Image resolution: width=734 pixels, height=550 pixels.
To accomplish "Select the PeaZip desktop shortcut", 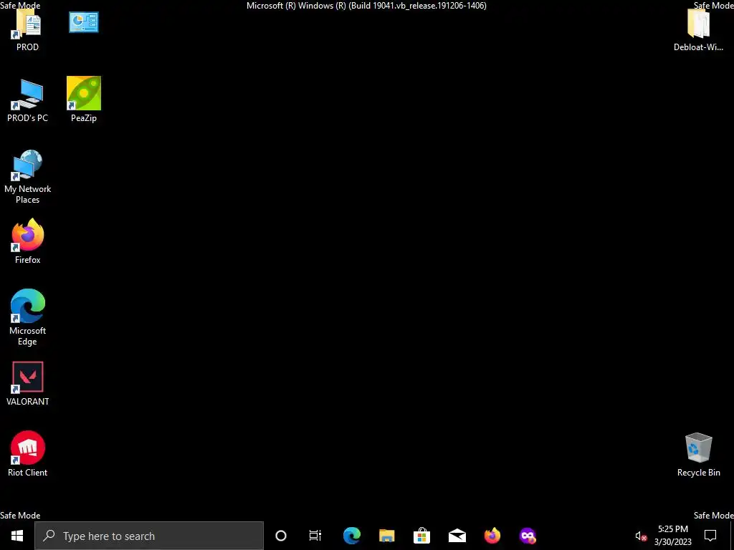I will point(84,99).
